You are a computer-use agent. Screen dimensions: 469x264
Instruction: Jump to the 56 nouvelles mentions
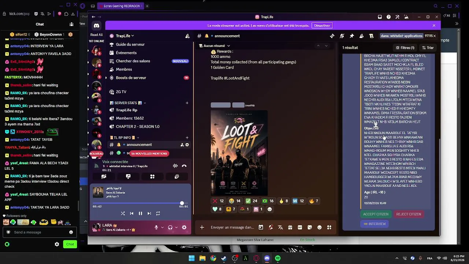click(x=149, y=154)
